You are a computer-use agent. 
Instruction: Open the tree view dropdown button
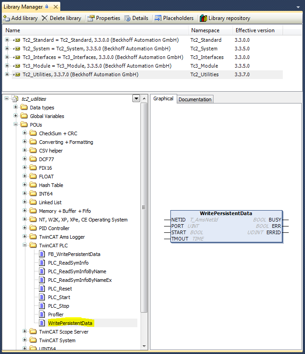pyautogui.click(x=136, y=98)
